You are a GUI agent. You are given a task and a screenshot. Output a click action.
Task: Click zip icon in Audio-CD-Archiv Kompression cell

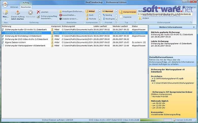point(52,29)
